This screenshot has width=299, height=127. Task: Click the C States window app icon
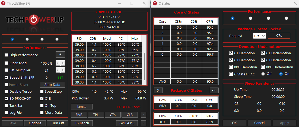pos(155,4)
